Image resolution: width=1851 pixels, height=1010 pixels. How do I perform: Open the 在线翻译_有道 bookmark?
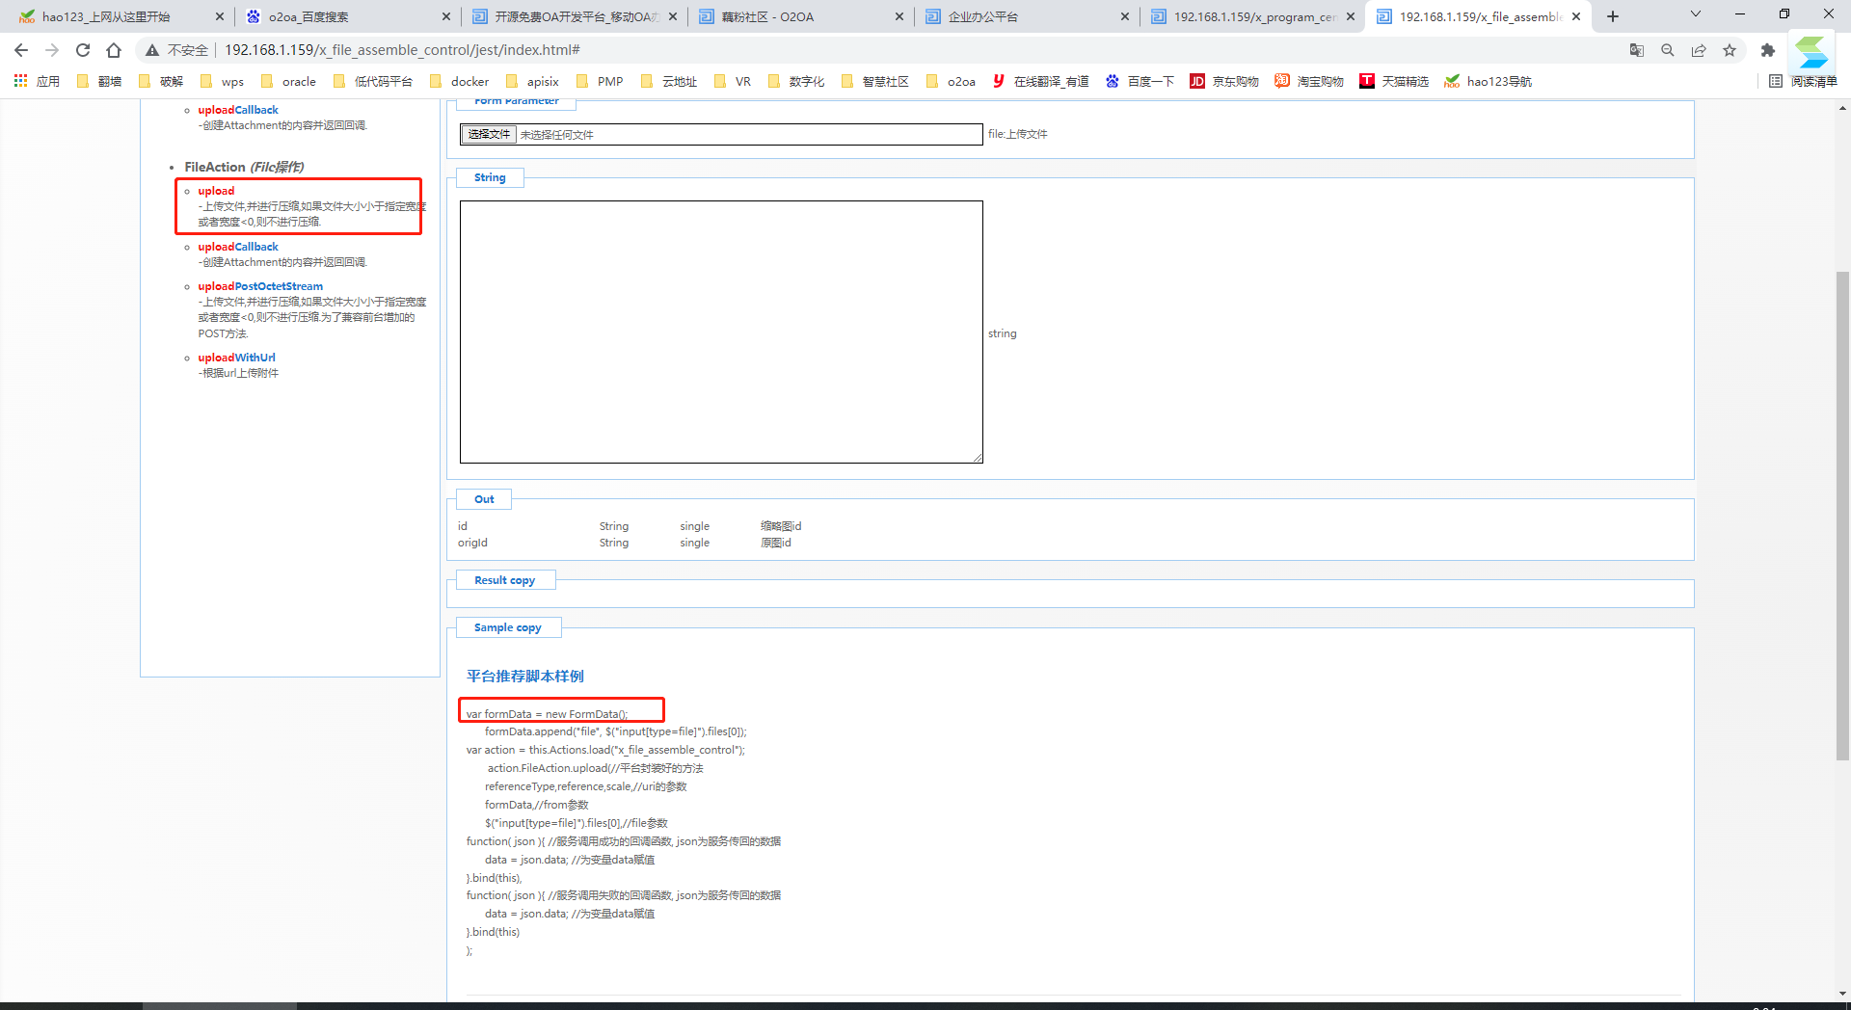tap(1040, 81)
